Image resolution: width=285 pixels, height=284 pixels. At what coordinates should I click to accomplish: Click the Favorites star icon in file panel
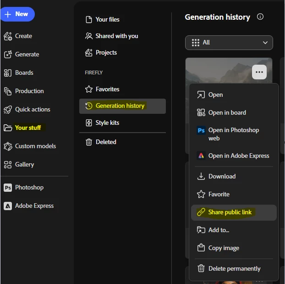click(x=89, y=89)
